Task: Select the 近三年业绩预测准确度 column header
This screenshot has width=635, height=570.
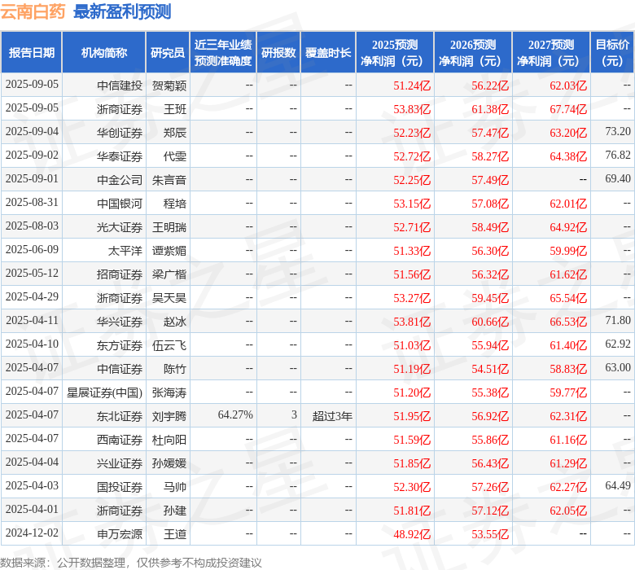Action: point(223,53)
